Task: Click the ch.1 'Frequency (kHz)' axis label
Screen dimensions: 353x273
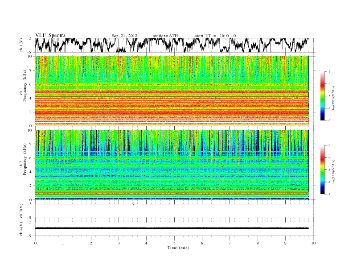Action: tap(25, 86)
